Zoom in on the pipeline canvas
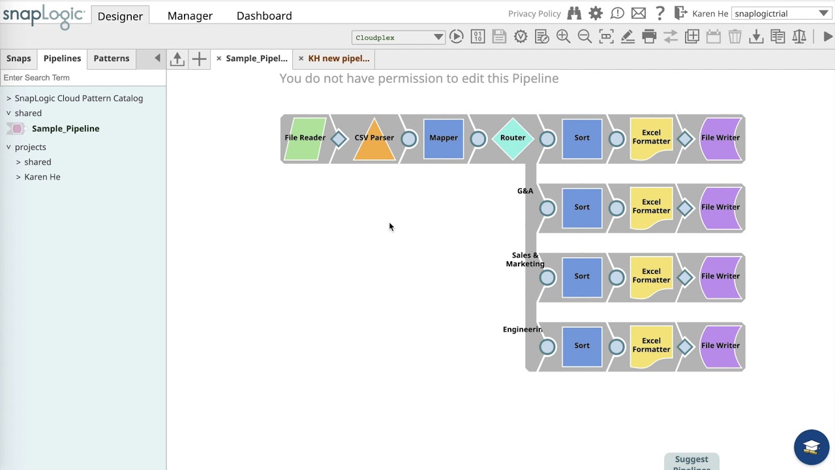Screen dimensions: 835x470 (564, 37)
